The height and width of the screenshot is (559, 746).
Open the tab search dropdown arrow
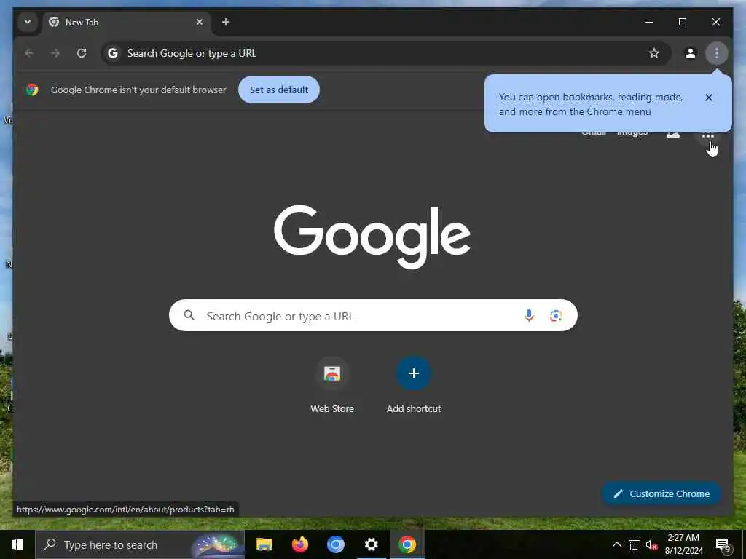(28, 22)
